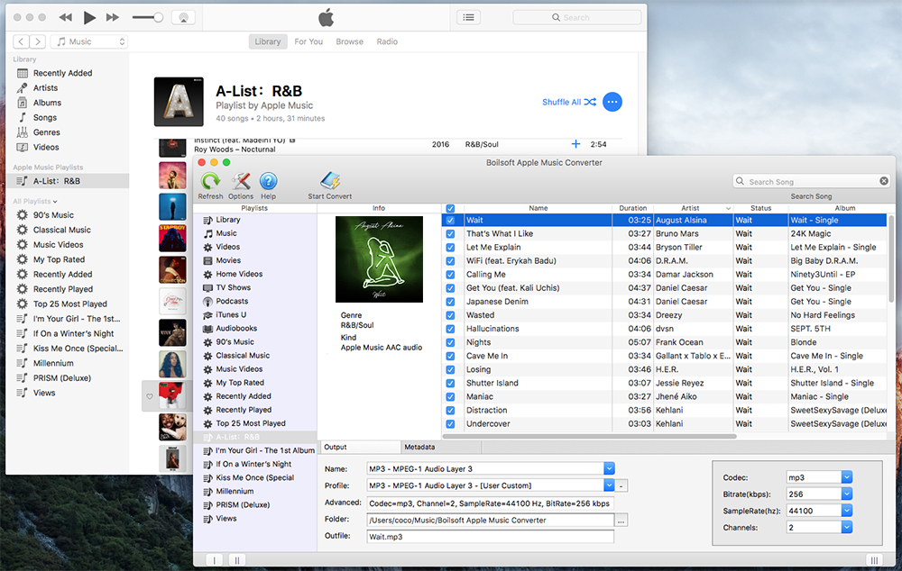The width and height of the screenshot is (902, 571).
Task: Click the horizontal scrollbar under song list
Action: [590, 437]
